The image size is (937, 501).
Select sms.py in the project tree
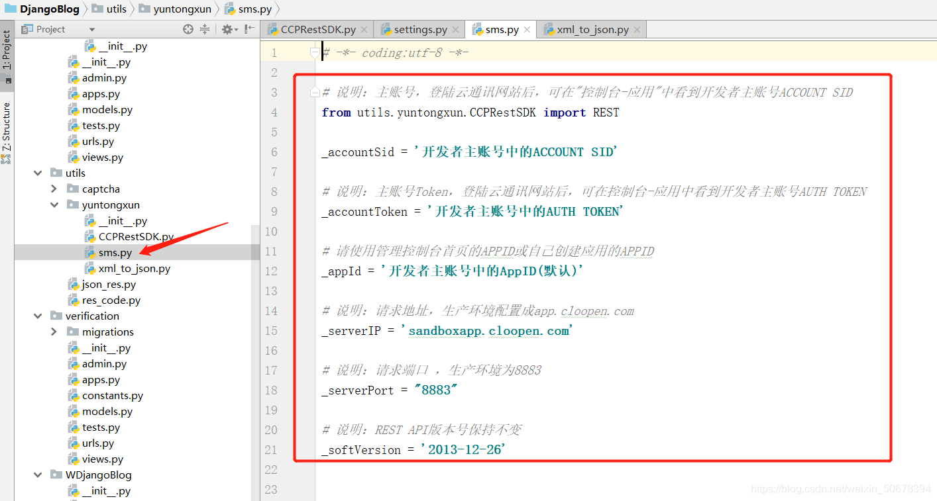coord(115,252)
